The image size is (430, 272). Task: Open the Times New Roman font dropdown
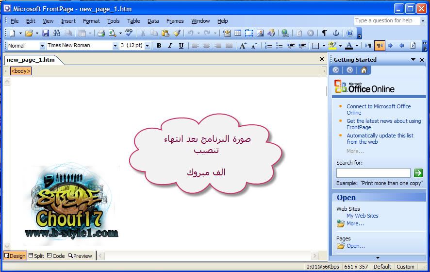(x=115, y=46)
